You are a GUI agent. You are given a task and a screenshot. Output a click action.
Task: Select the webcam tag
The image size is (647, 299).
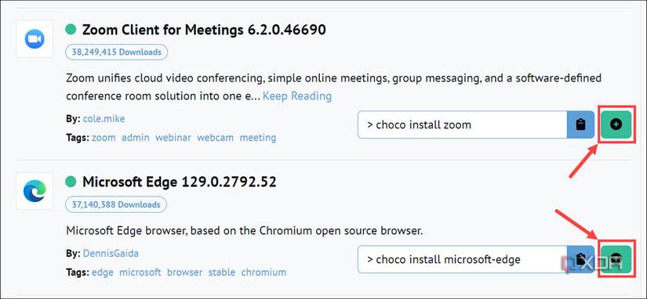216,138
